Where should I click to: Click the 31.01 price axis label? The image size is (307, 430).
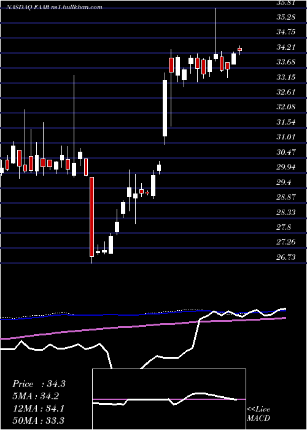286,137
